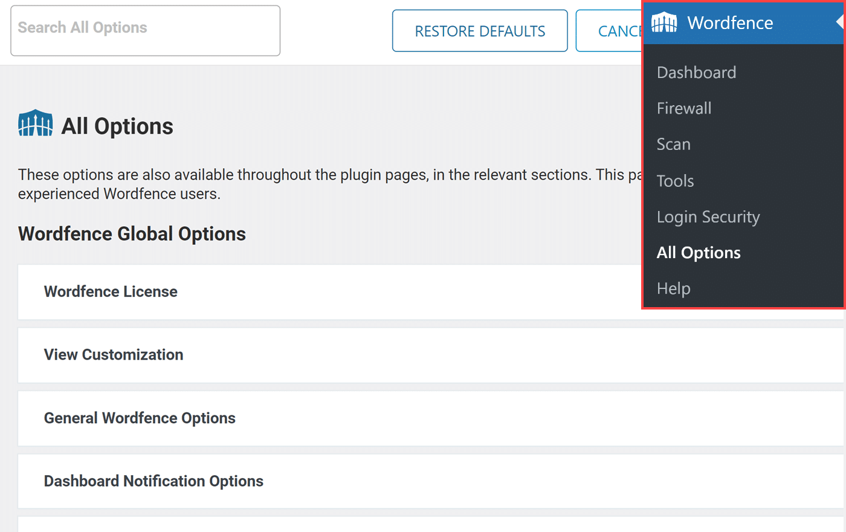Expand the Wordfence License section

coord(111,291)
